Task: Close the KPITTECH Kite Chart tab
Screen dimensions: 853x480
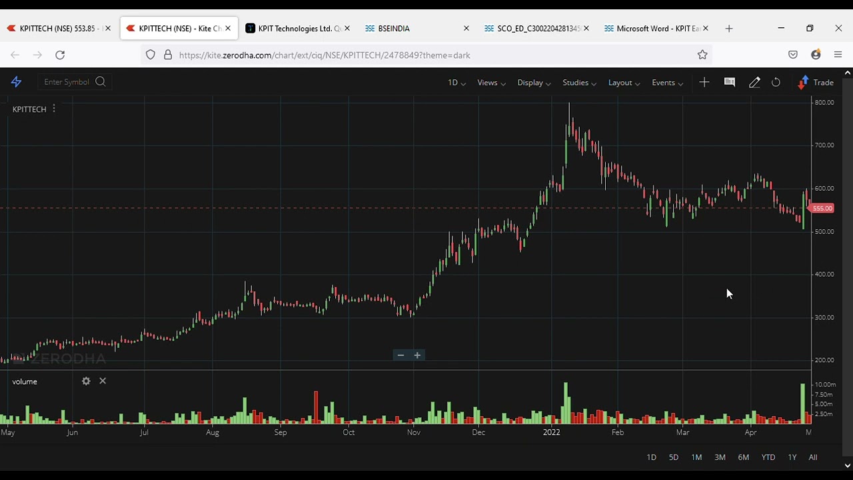Action: (x=228, y=29)
